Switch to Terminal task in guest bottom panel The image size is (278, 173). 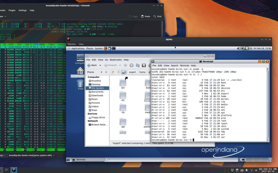tap(88, 160)
